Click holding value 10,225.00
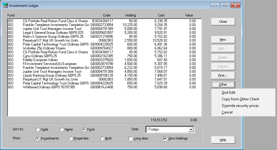 point(130,25)
